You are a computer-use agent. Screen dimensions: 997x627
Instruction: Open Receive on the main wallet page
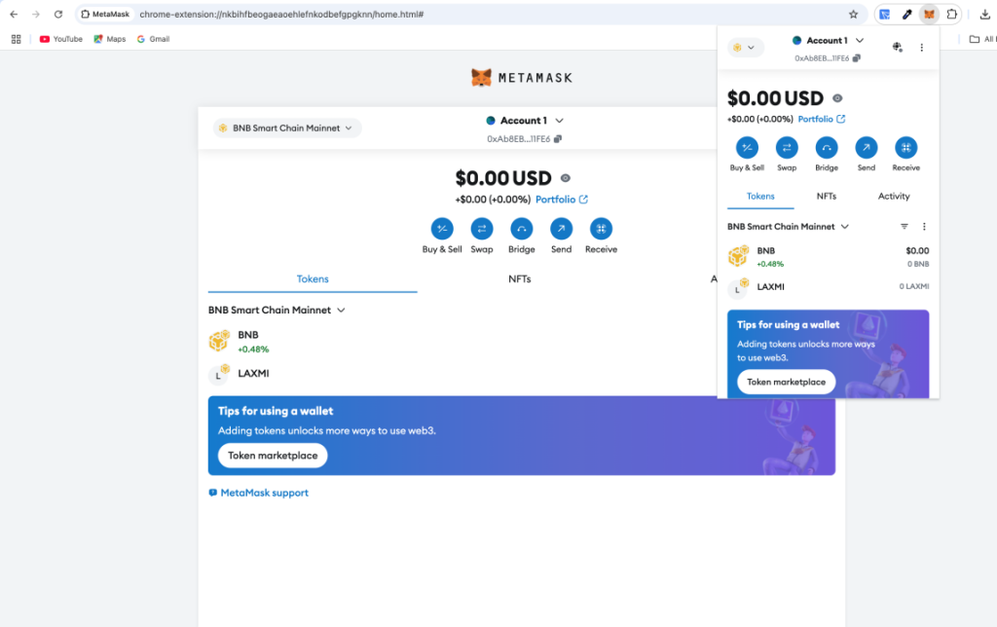[x=601, y=229]
